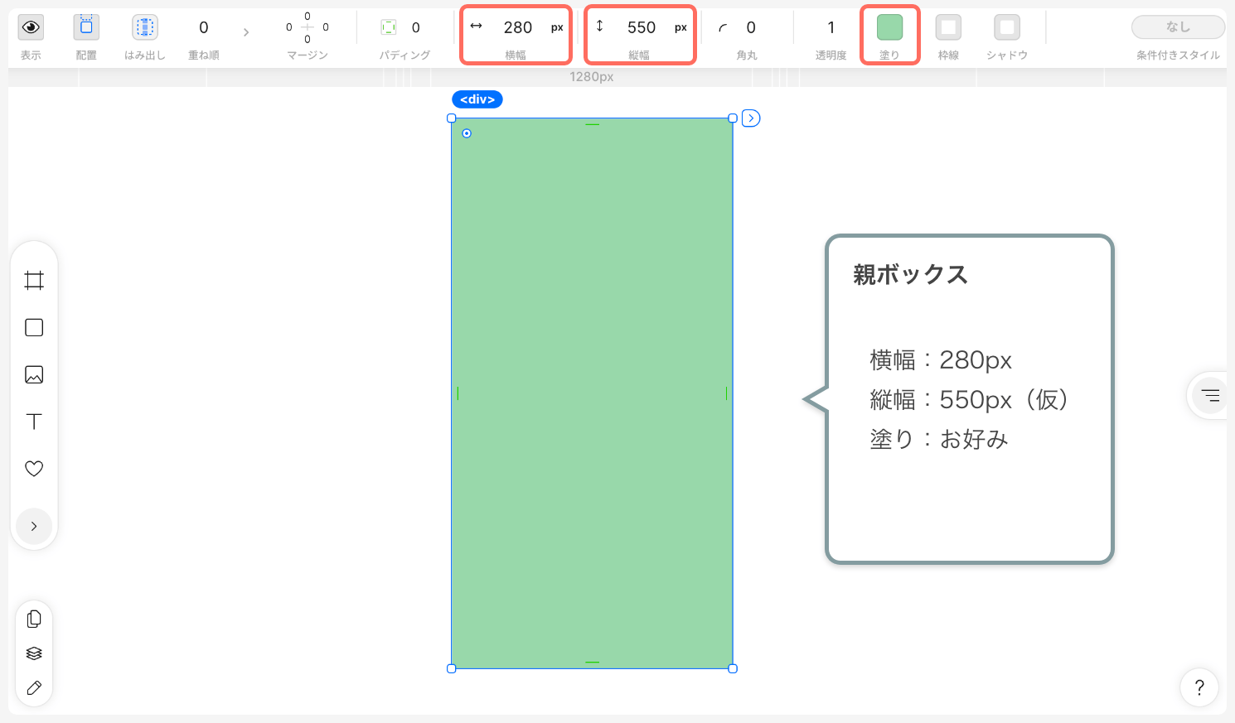The height and width of the screenshot is (723, 1235).
Task: Open the right side panel lines icon
Action: [x=1211, y=395]
